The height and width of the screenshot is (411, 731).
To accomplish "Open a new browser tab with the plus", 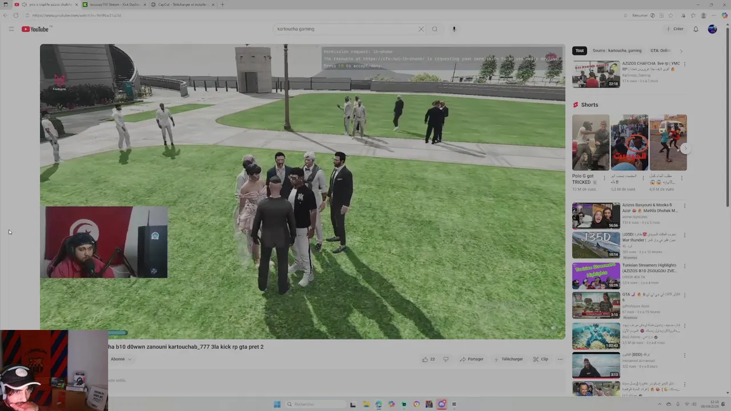I will pos(222,5).
